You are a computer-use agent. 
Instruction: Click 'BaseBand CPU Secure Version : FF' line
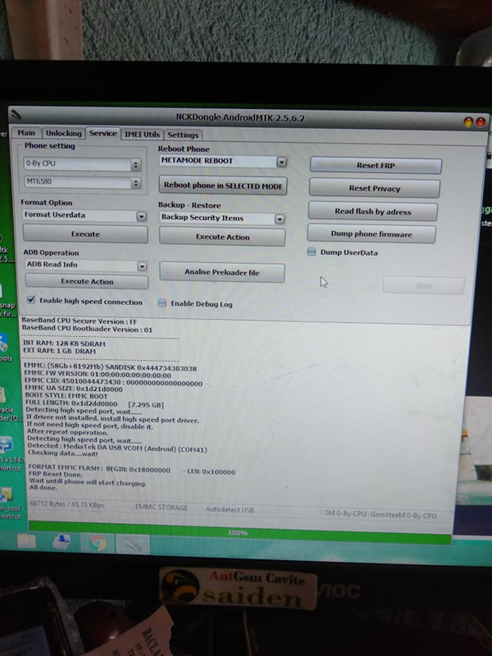tap(80, 321)
